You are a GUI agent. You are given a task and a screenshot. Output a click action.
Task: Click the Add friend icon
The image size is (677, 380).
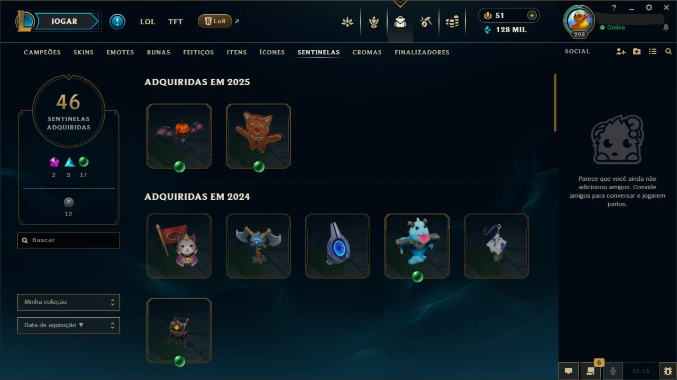pyautogui.click(x=621, y=51)
